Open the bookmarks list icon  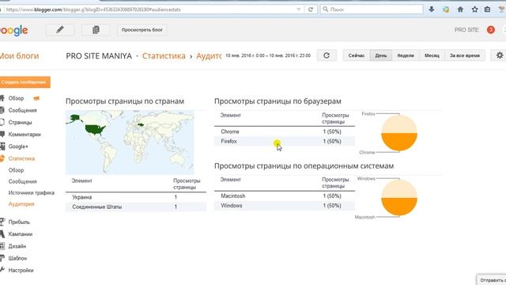488,9
